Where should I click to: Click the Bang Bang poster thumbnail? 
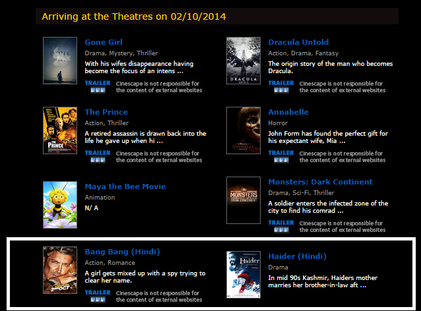(60, 270)
